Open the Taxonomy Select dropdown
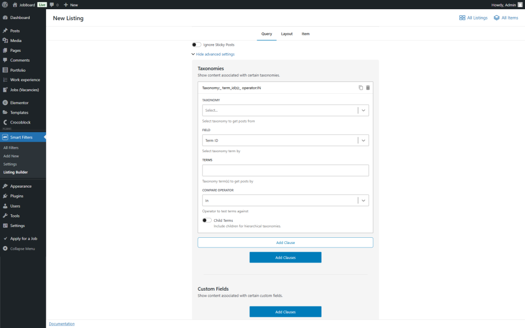This screenshot has width=525, height=328. click(x=285, y=111)
